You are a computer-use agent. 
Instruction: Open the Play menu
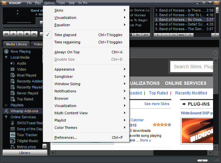coord(38,3)
